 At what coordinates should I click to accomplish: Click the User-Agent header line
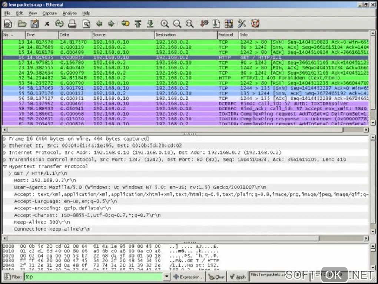coord(186,187)
